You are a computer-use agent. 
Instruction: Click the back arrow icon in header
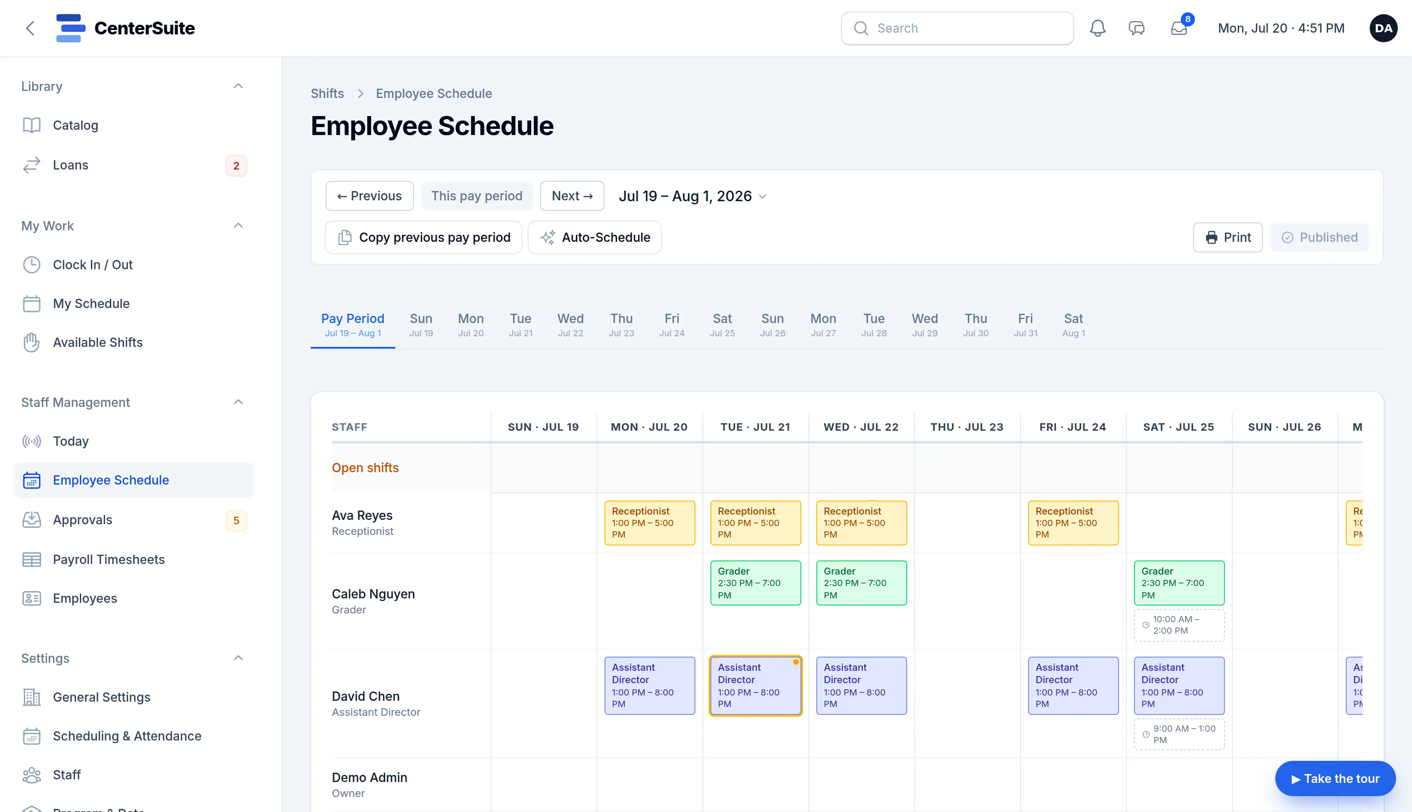pyautogui.click(x=30, y=28)
